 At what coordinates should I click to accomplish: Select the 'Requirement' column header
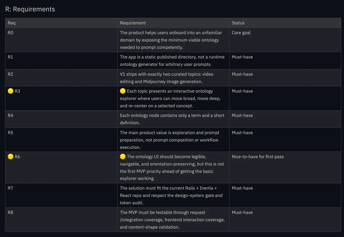click(x=133, y=23)
